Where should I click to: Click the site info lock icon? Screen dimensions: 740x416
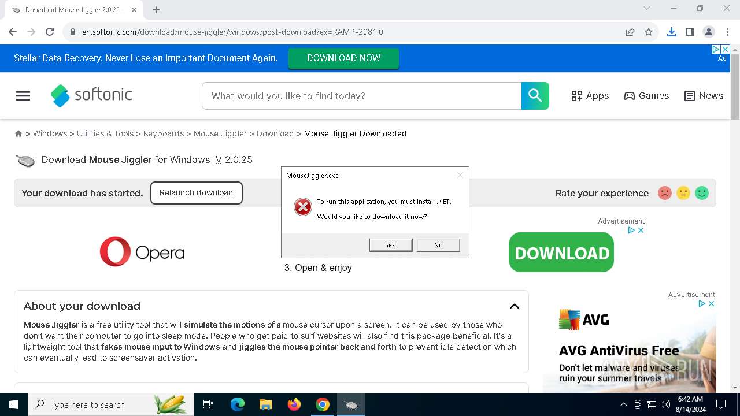coord(73,32)
